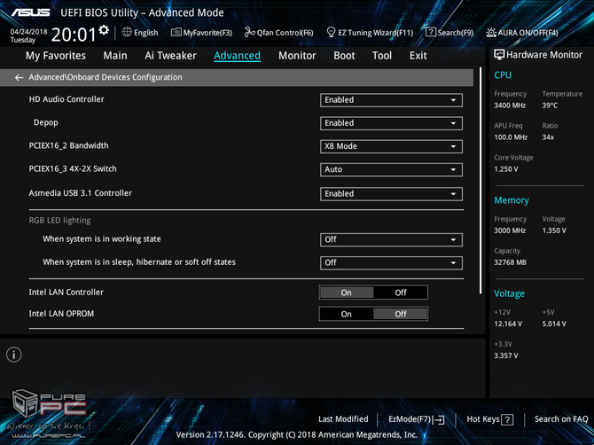Open Qfan Control fan icon
This screenshot has width=594, height=445.
[x=249, y=32]
